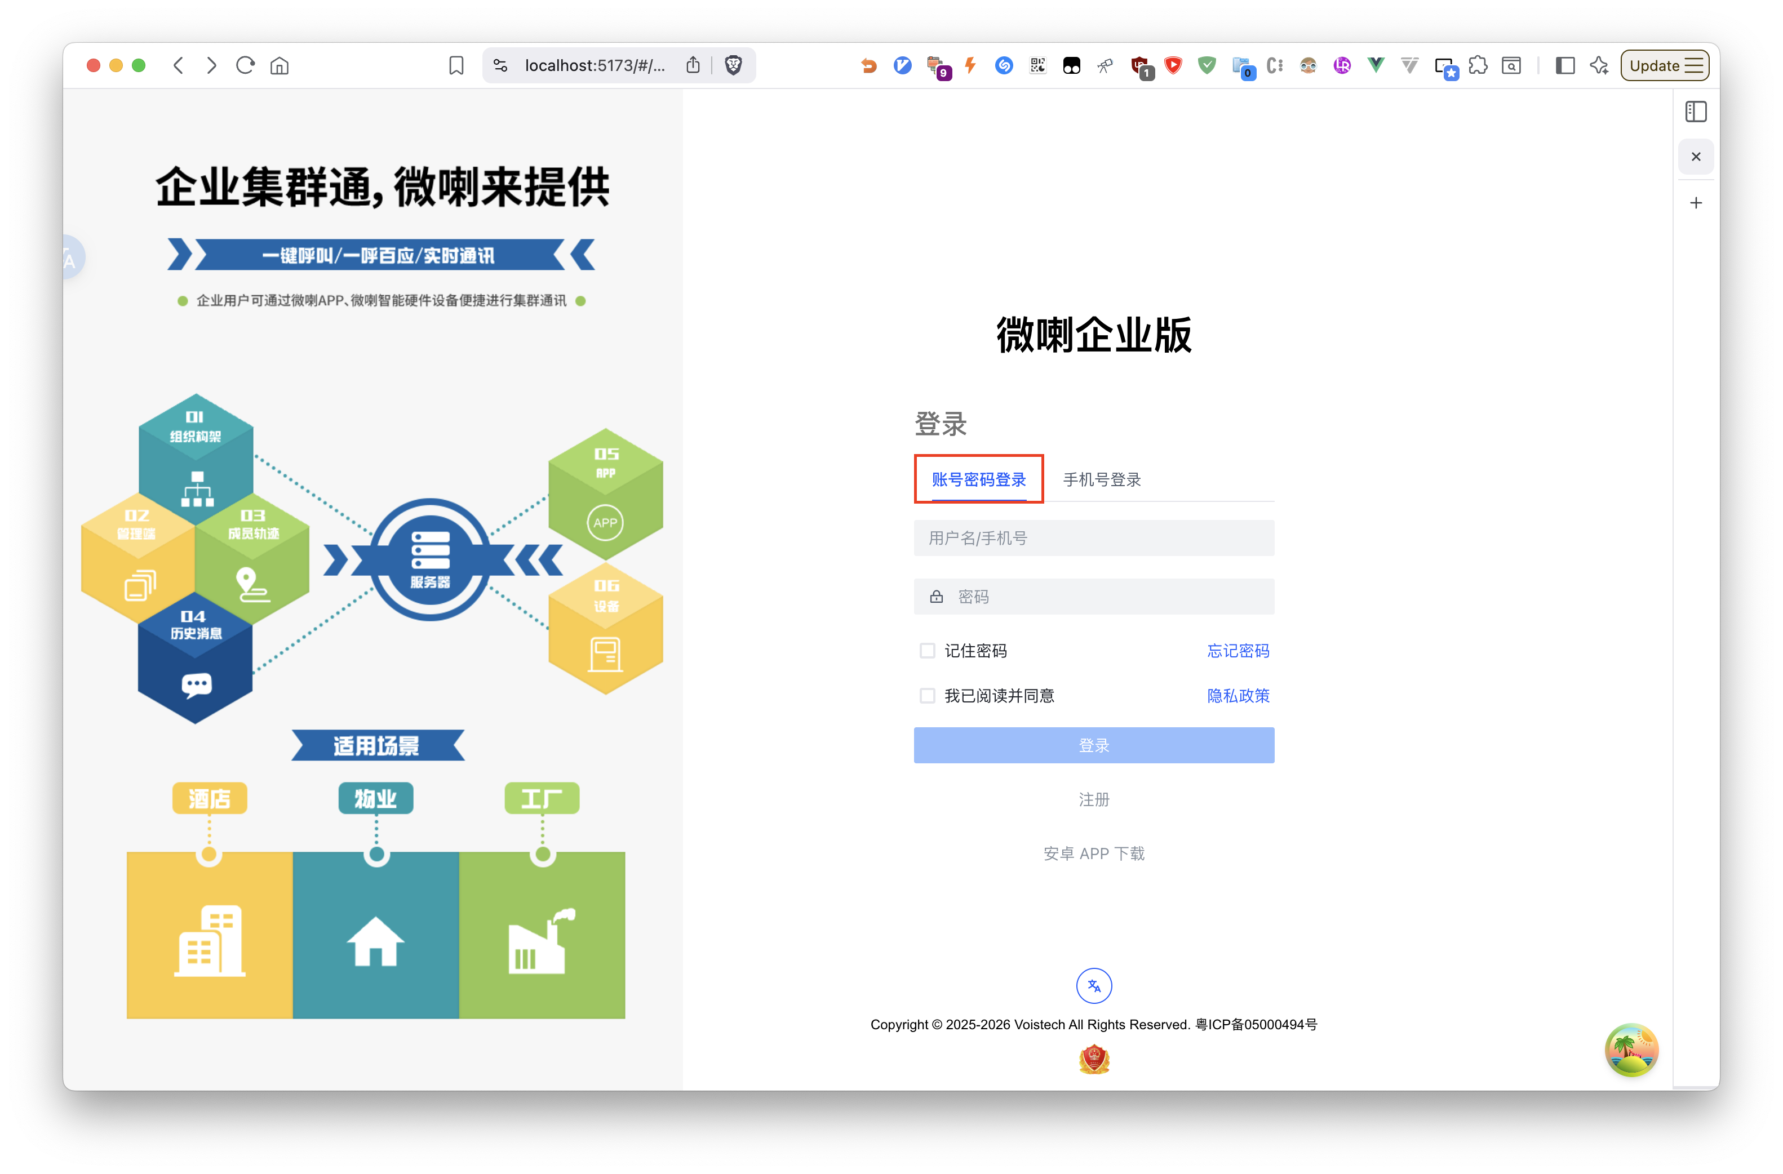The height and width of the screenshot is (1174, 1783).
Task: Click the translate language icon above copyright
Action: 1094,985
